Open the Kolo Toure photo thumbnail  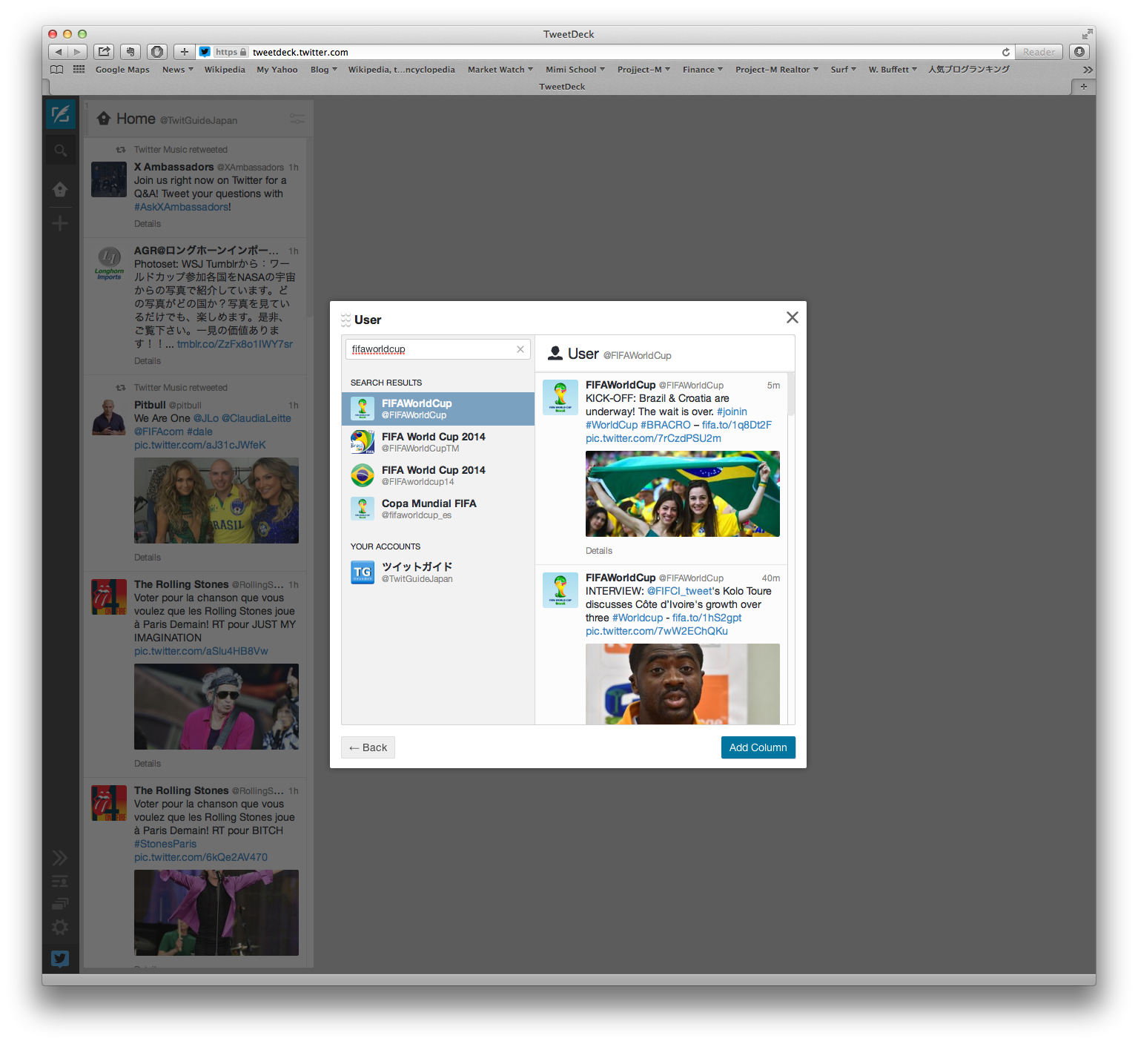pyautogui.click(x=683, y=684)
